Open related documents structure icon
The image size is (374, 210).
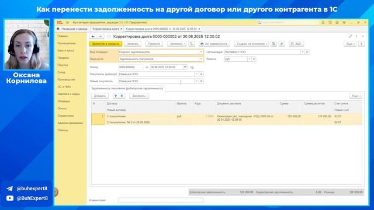click(x=274, y=44)
